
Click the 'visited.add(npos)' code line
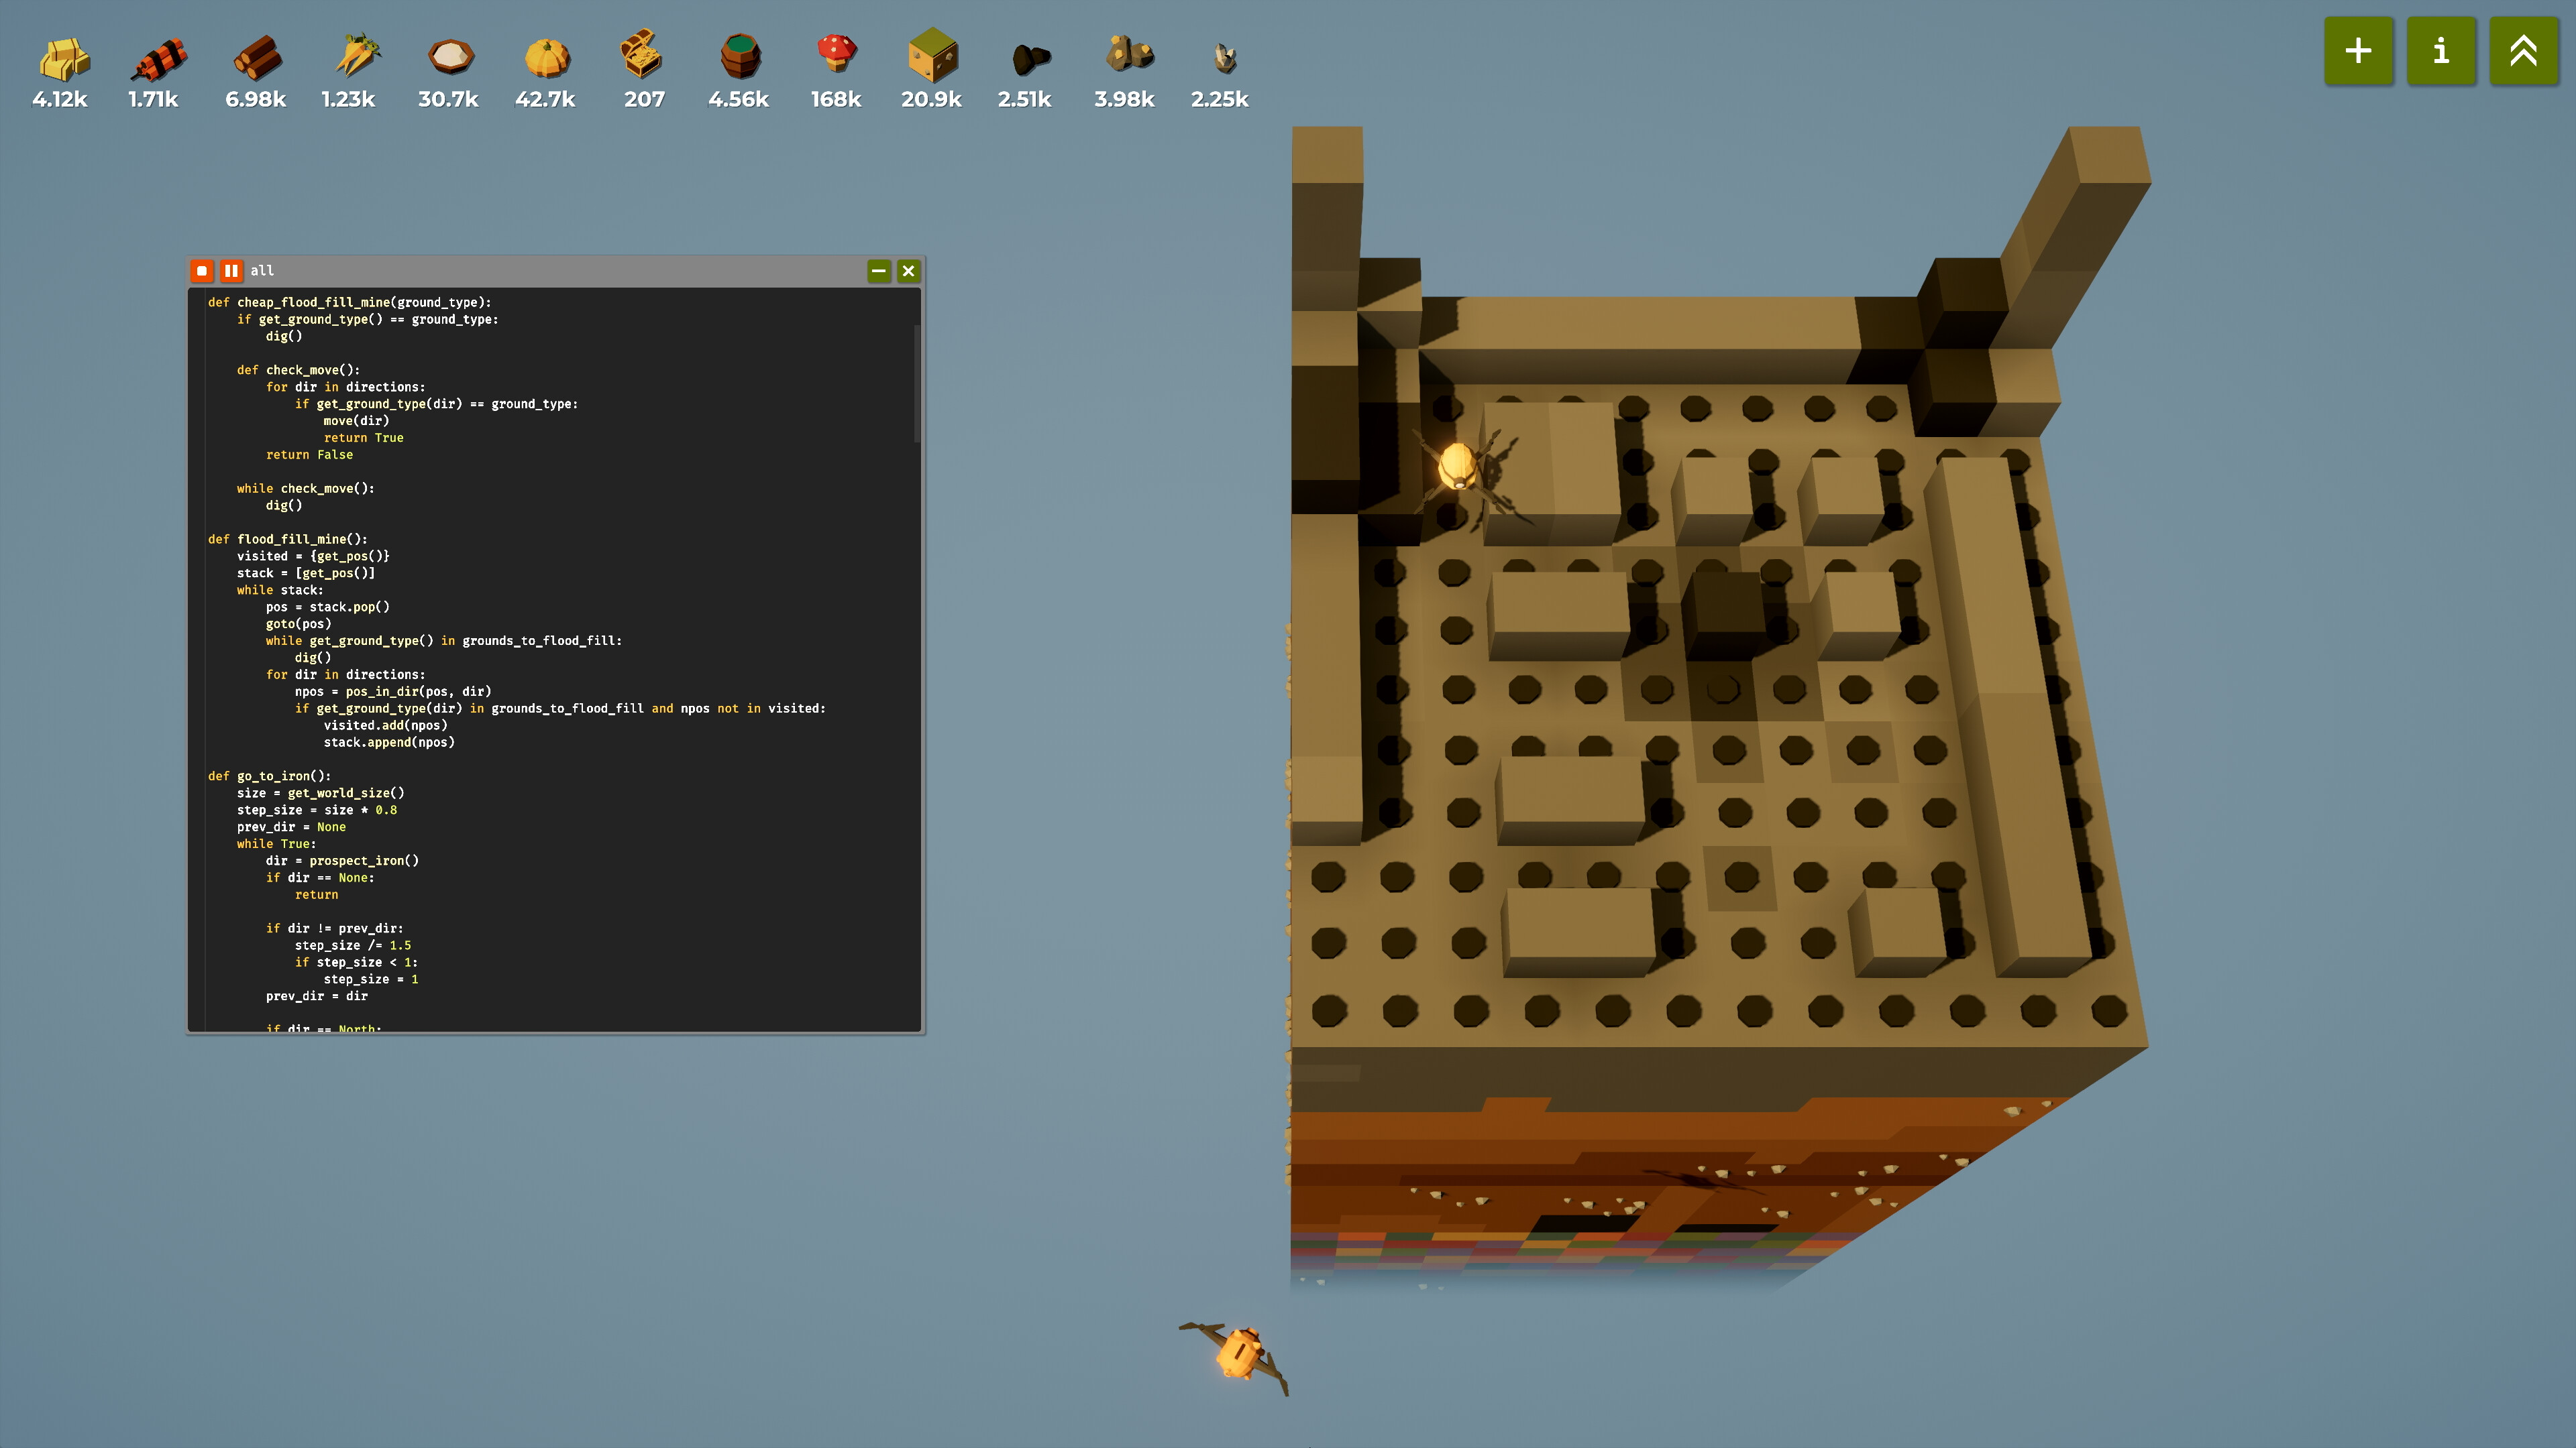click(385, 725)
